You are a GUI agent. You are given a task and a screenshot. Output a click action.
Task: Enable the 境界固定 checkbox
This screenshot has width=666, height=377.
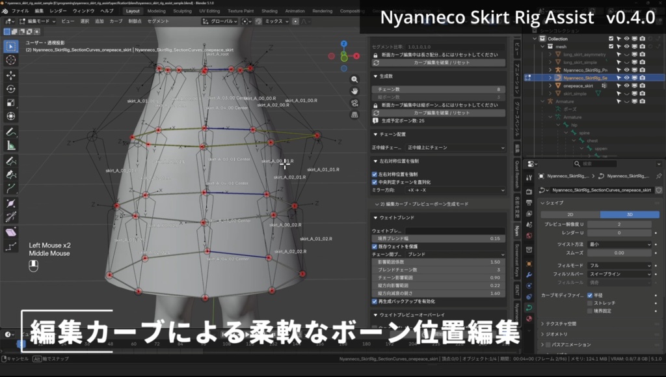(589, 311)
